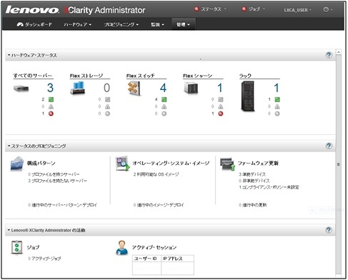Screen dimensions: 348x280
Task: Click the active sessions user icon
Action: [121, 248]
